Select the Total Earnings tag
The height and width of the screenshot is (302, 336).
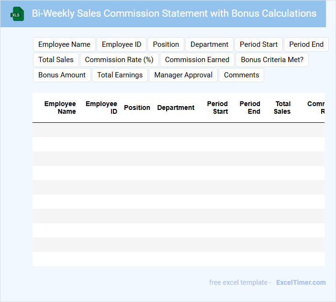[120, 75]
